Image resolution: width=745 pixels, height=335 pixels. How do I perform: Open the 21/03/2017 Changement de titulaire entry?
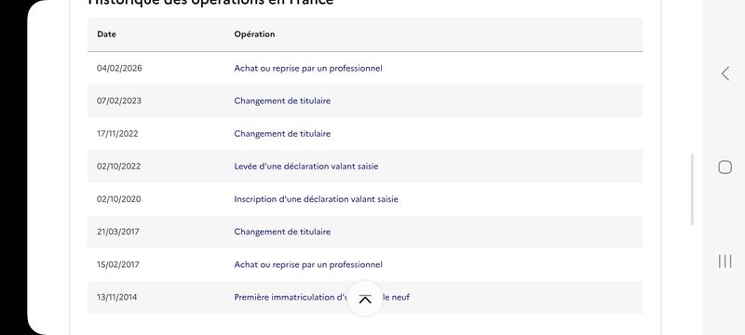(282, 232)
